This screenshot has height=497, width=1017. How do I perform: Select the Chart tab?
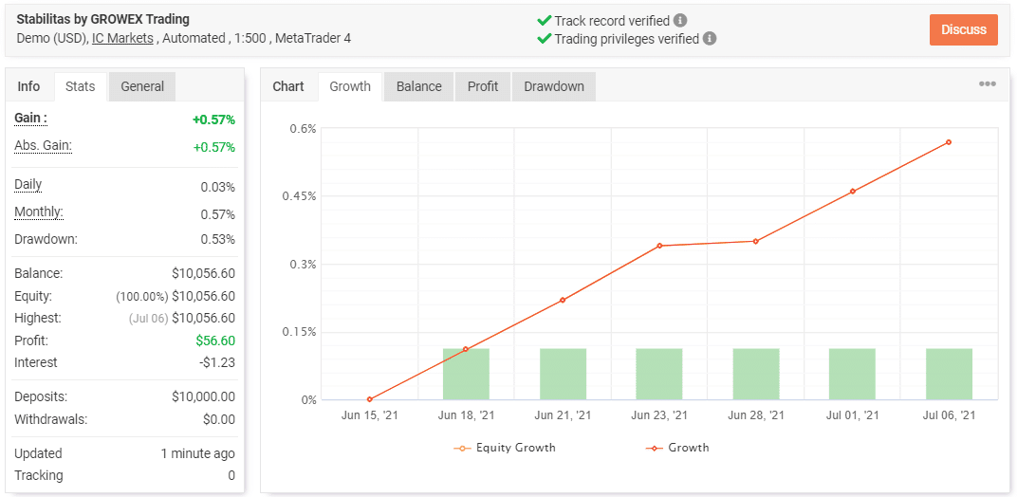click(288, 86)
